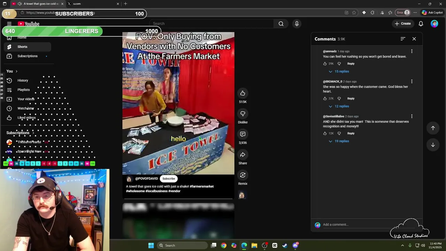
Task: Open Subscriptions in the sidebar
Action: (28, 56)
